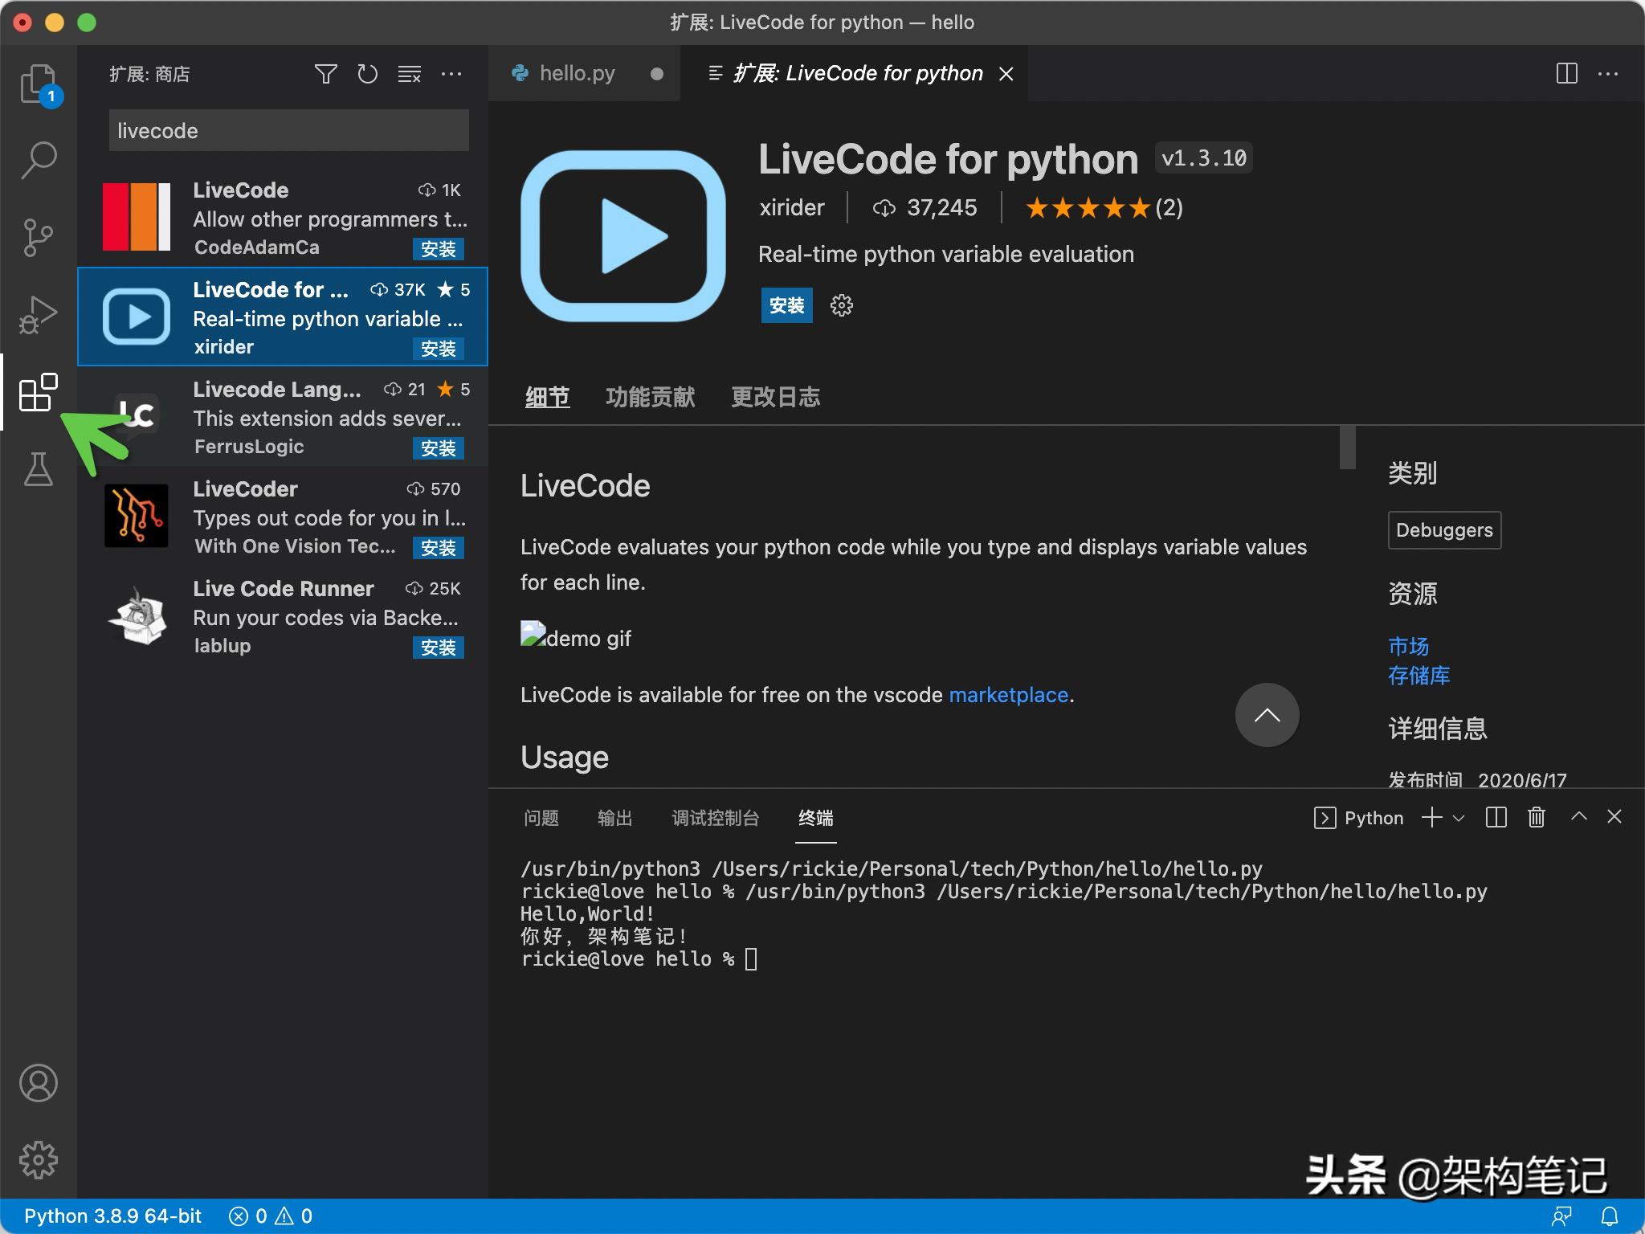Open the Search view
Image resolution: width=1645 pixels, height=1234 pixels.
click(38, 159)
